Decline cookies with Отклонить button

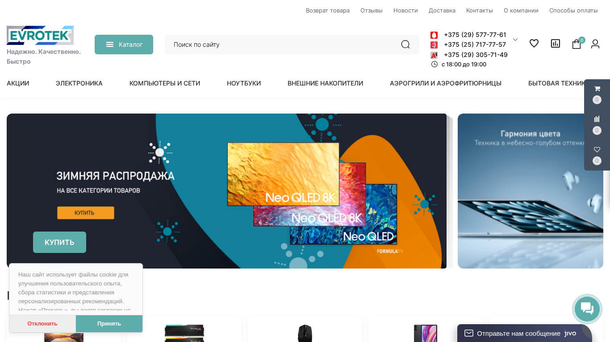click(42, 324)
